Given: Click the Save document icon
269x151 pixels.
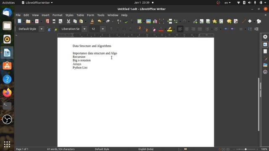Looking at the screenshot, I should [37, 21].
